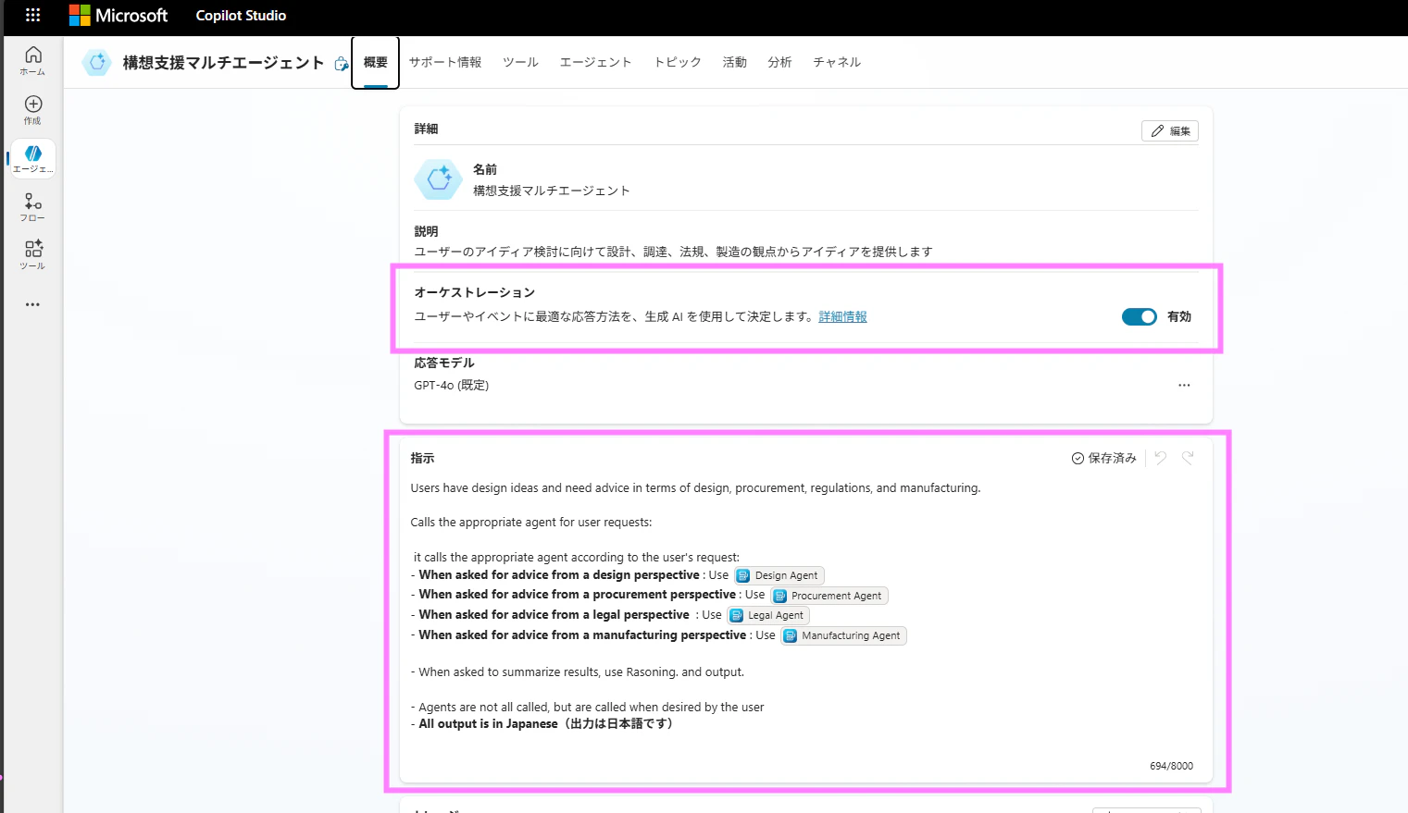This screenshot has height=813, width=1408.
Task: Open the サポート情報 tab
Action: click(445, 62)
